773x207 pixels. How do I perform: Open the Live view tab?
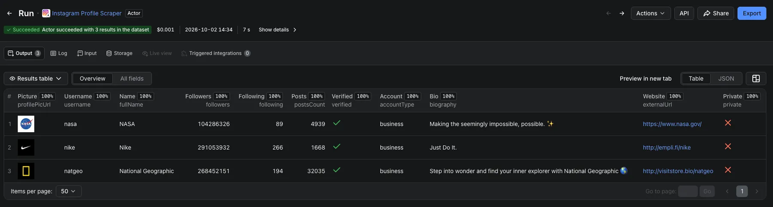157,53
